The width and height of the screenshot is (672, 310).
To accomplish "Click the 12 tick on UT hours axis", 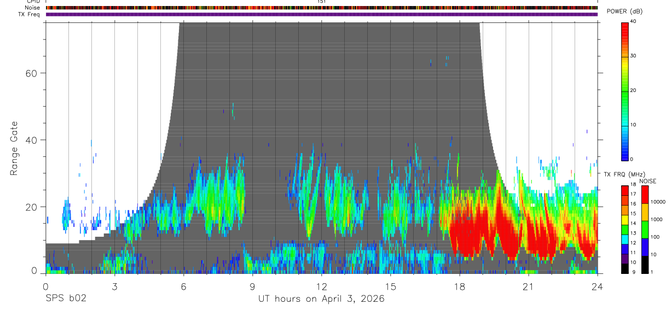I will pyautogui.click(x=321, y=286).
